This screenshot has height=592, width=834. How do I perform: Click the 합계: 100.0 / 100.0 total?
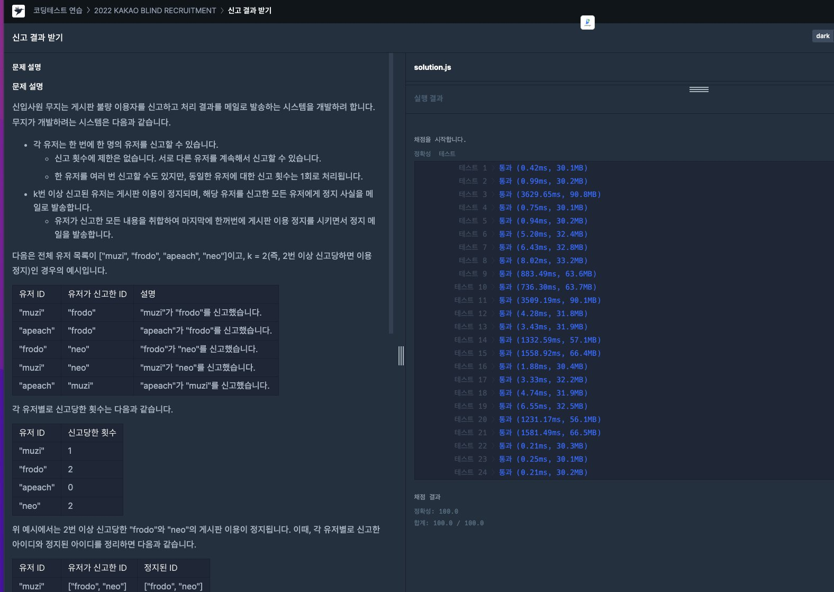[449, 523]
